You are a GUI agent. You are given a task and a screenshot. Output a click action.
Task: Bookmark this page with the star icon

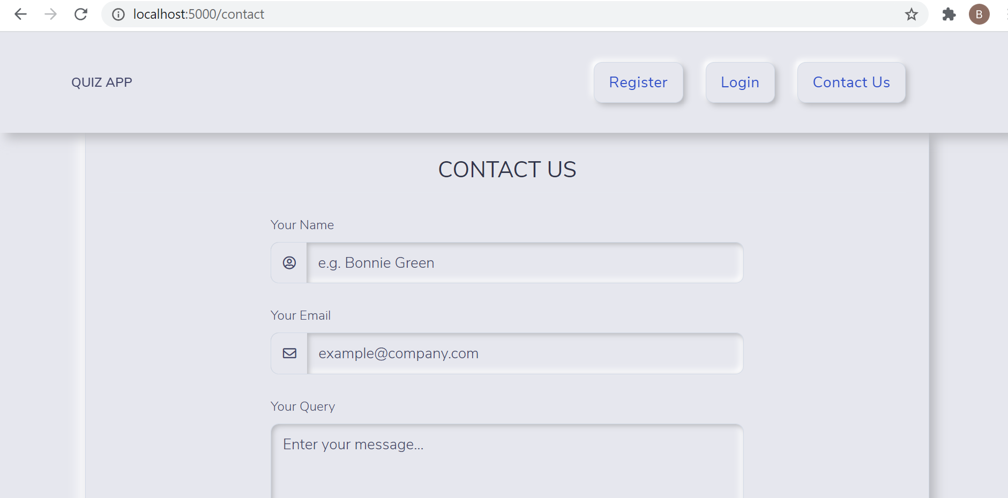click(911, 14)
